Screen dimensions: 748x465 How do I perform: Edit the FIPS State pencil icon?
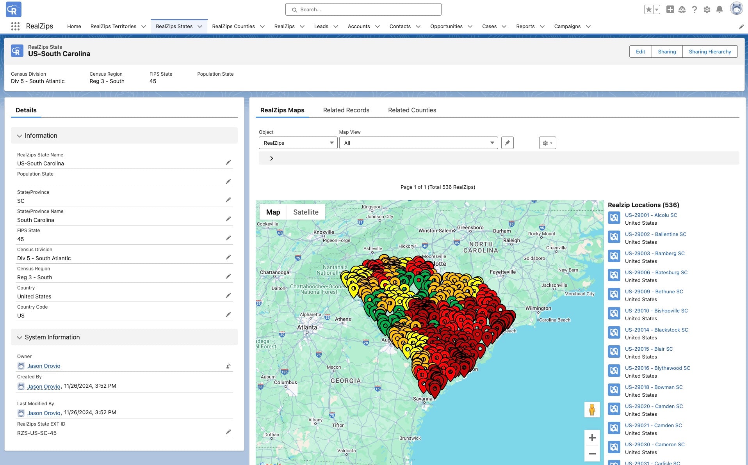pos(228,238)
